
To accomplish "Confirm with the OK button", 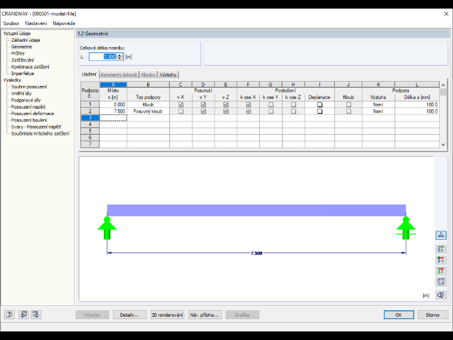I will point(399,315).
